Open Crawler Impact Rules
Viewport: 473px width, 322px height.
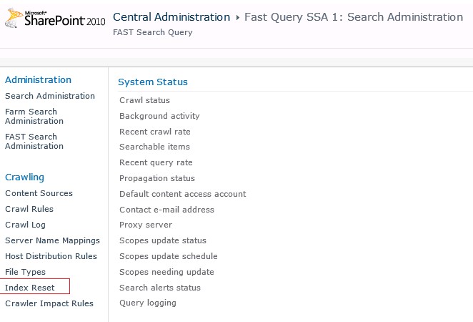point(49,303)
